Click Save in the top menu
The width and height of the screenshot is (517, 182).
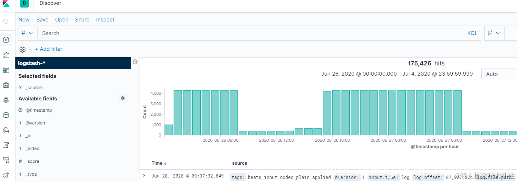(42, 20)
